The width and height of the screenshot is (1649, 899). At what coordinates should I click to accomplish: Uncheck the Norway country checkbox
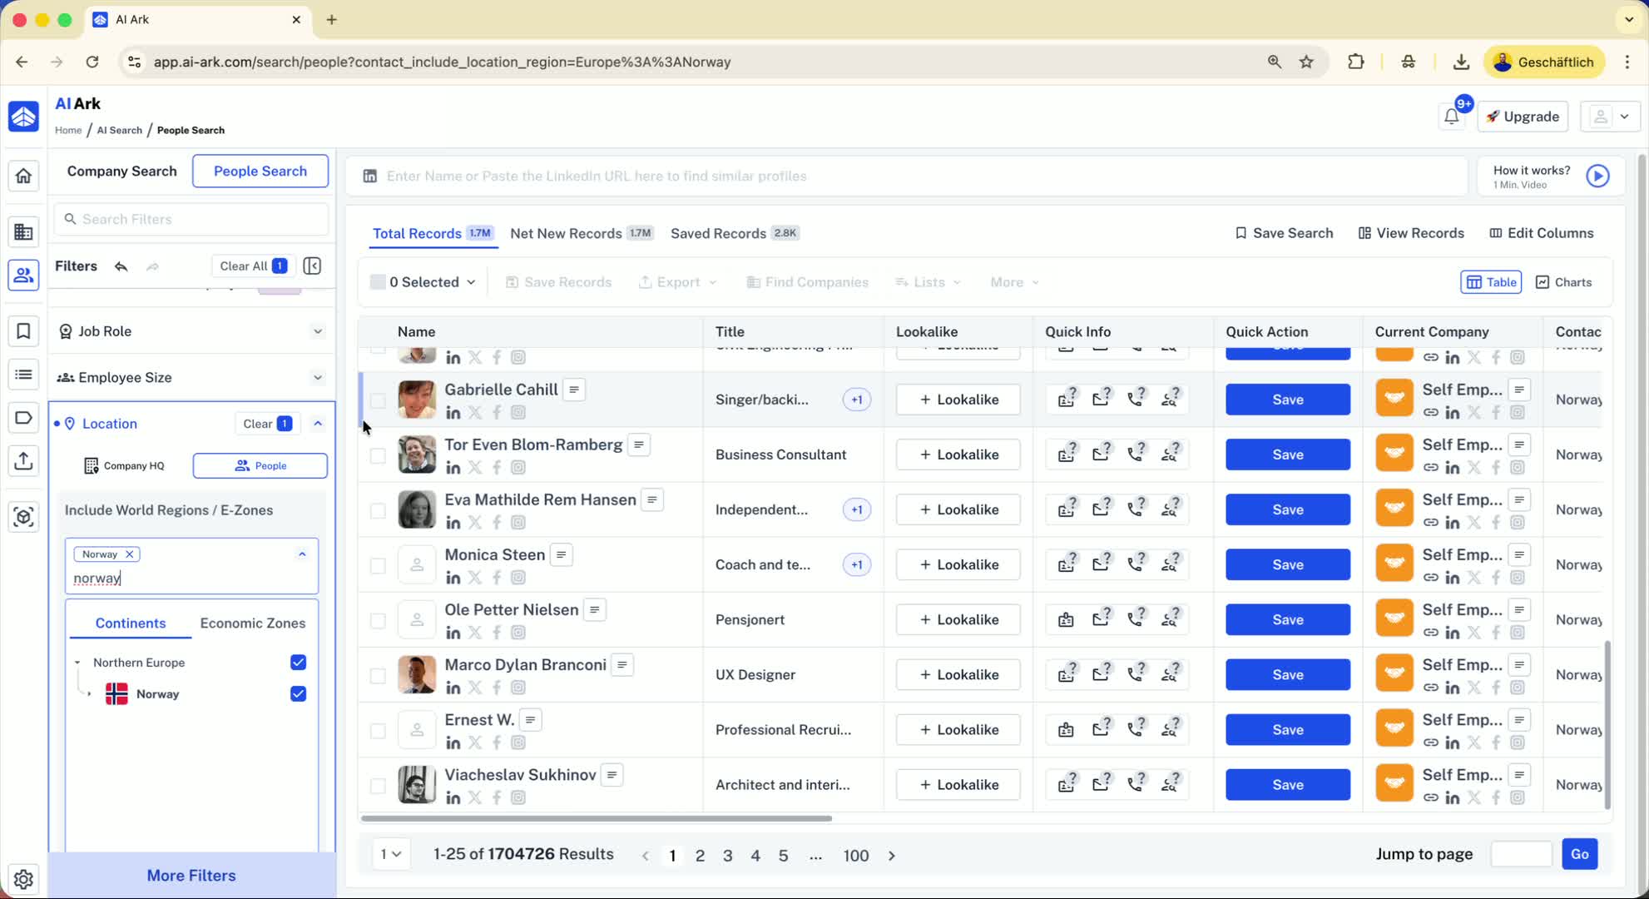point(298,693)
